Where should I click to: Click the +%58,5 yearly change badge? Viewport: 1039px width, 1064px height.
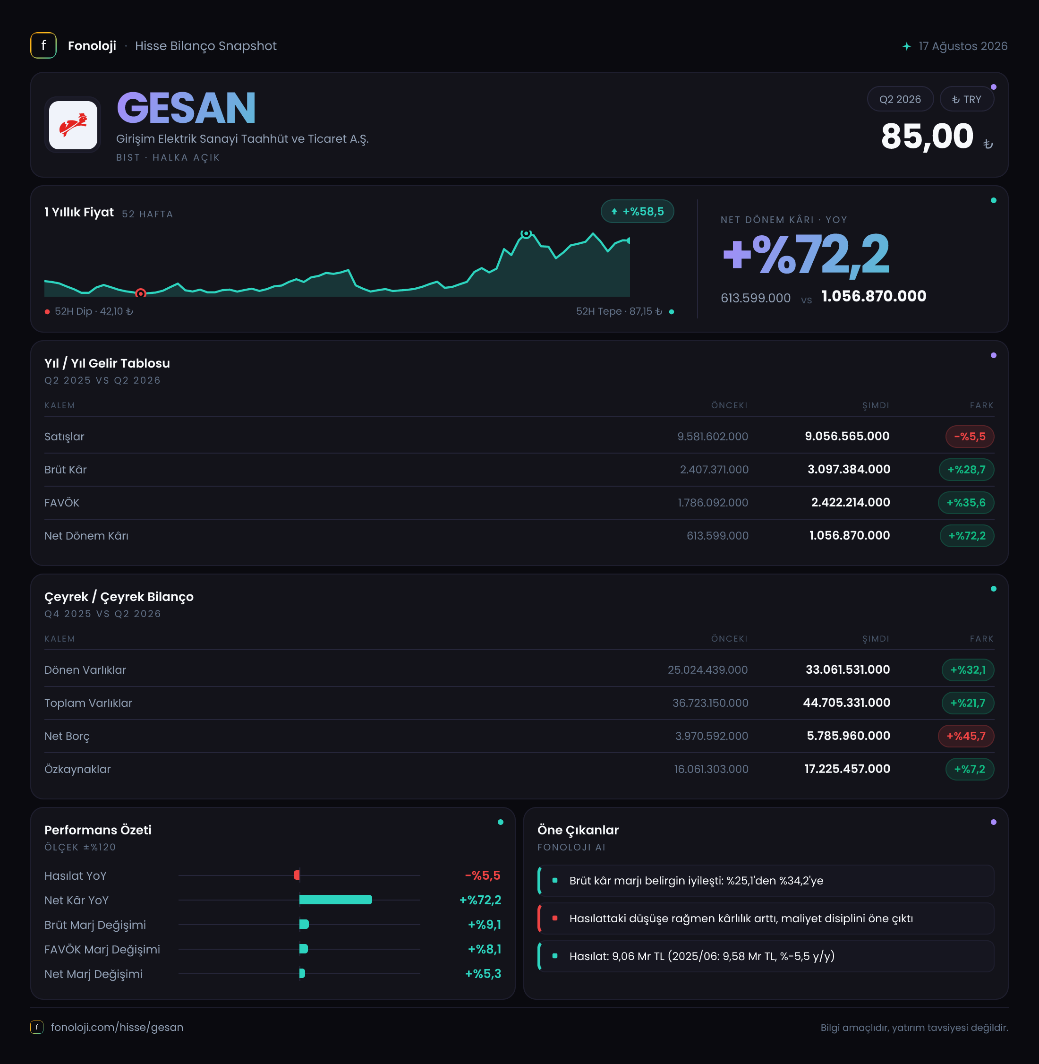[637, 211]
